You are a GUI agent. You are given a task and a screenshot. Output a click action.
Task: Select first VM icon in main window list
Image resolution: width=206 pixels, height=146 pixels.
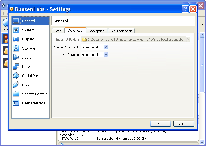click(5, 39)
